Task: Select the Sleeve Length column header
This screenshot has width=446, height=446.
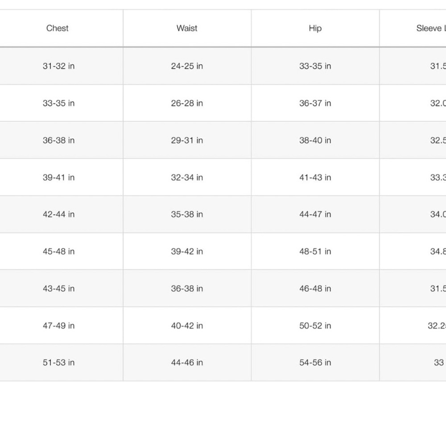Action: coord(413,28)
